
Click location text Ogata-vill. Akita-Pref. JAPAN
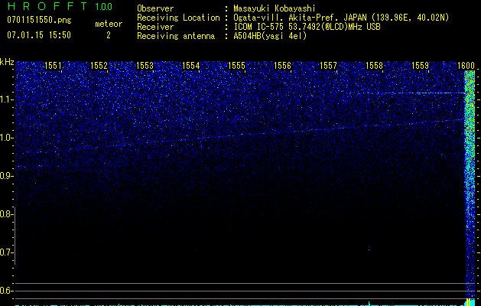click(300, 18)
